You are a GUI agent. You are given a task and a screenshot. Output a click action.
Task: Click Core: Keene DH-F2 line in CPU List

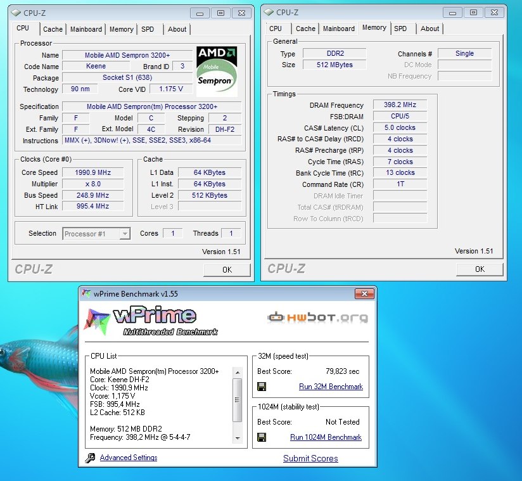pos(120,380)
